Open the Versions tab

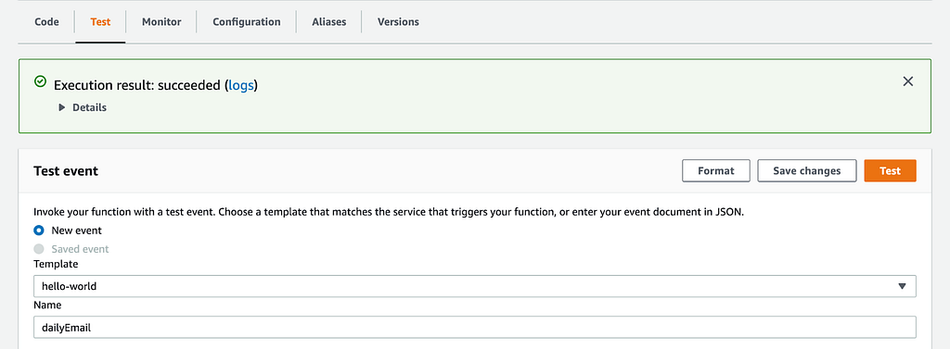(x=398, y=22)
